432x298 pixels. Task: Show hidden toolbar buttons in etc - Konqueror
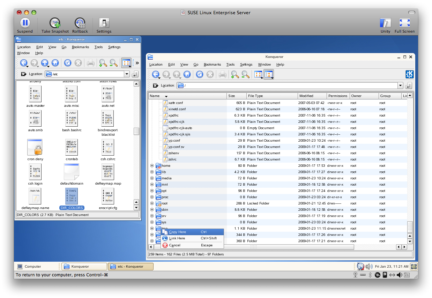[x=137, y=63]
